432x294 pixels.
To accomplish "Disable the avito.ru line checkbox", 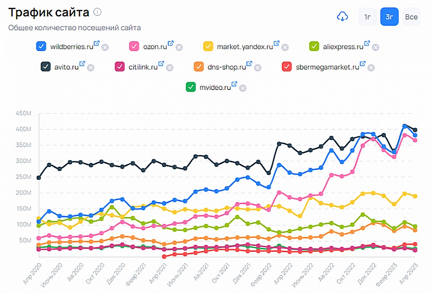I will (46, 67).
